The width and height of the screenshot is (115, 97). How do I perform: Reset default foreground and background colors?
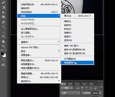2,50
